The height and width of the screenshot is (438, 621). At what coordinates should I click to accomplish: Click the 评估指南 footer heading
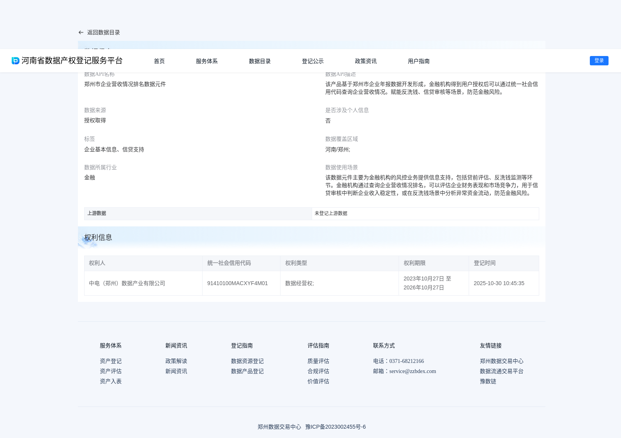coord(318,346)
